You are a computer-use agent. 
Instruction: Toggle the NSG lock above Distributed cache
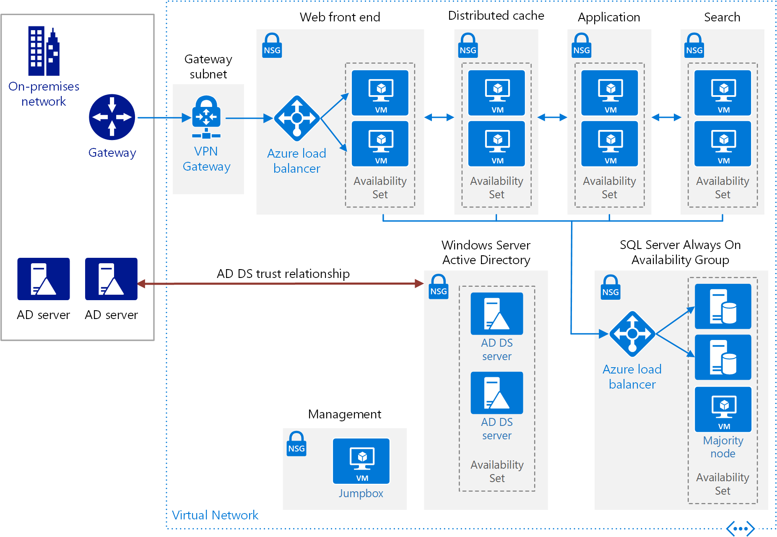click(x=468, y=45)
